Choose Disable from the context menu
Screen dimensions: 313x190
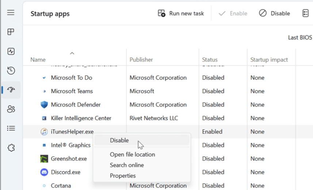click(x=119, y=140)
